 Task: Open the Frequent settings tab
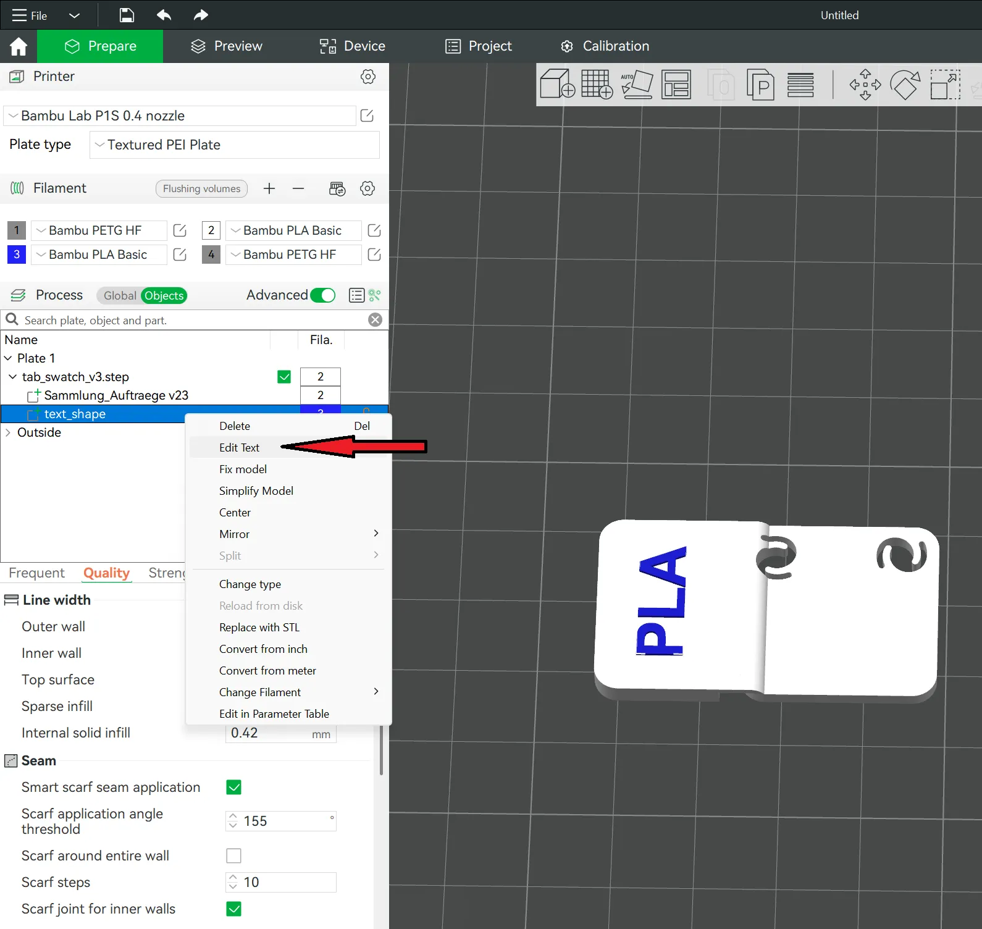(36, 573)
